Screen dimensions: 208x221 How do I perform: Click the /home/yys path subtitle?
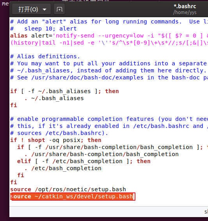[x=185, y=13]
